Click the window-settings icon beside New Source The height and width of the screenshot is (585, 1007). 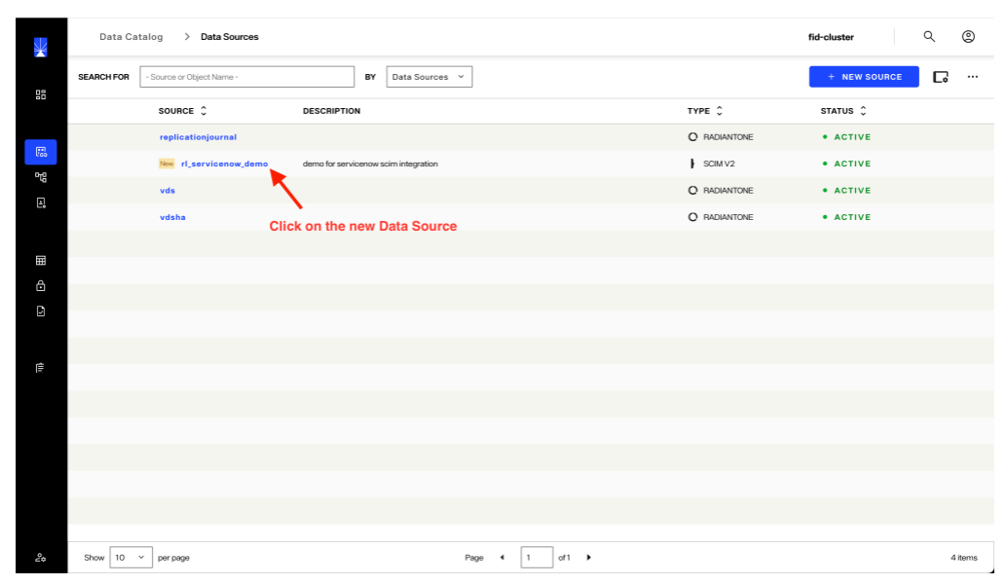[x=940, y=77]
